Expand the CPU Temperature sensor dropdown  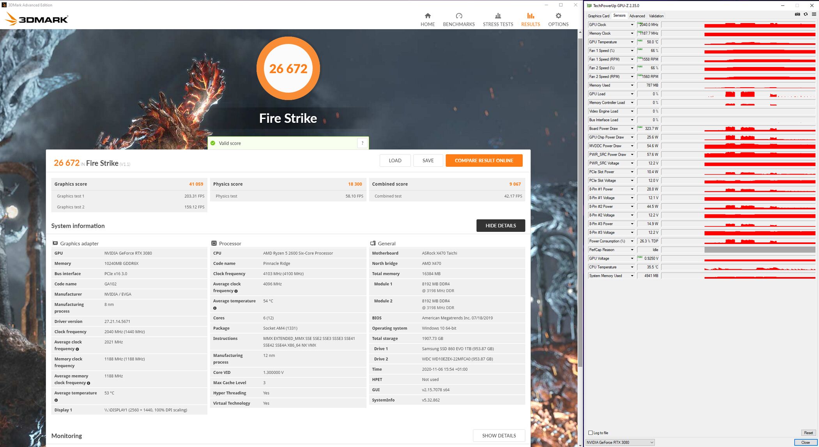pyautogui.click(x=632, y=267)
